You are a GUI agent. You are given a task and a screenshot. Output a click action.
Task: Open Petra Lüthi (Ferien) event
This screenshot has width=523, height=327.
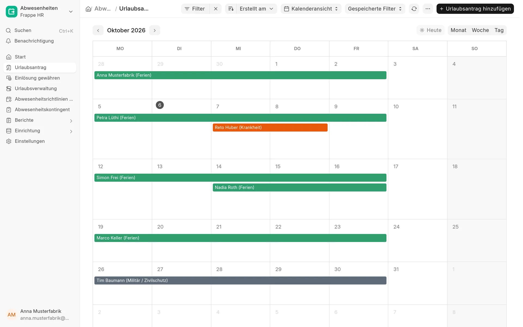(x=240, y=118)
